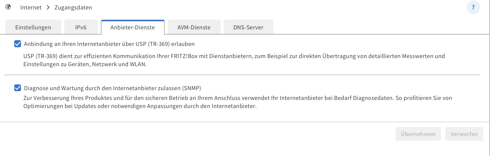
Task: Click the USP (TR-369) description paragraph
Action: point(233,60)
